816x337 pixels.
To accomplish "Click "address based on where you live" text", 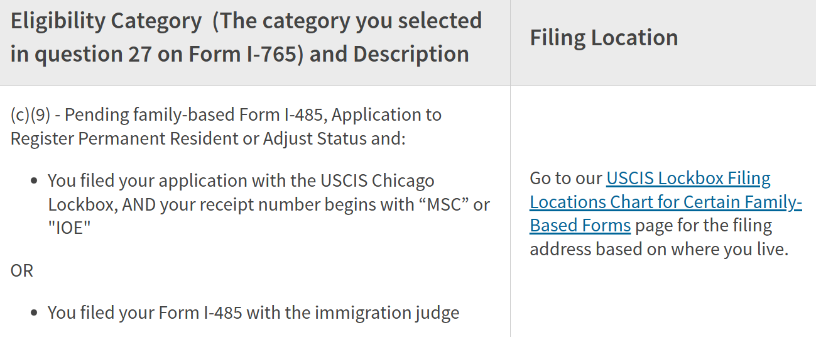I will click(x=657, y=250).
